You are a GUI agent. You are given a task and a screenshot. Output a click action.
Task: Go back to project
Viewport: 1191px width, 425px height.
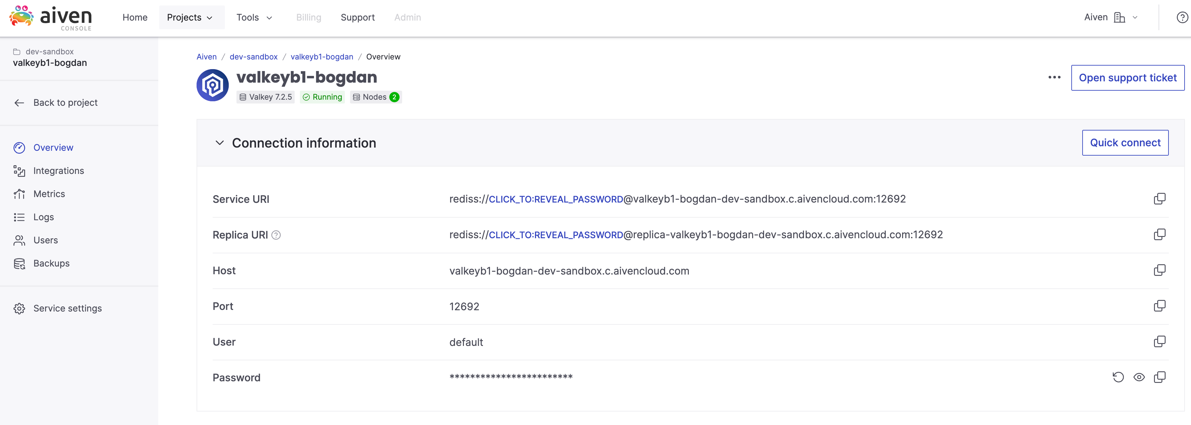click(65, 103)
